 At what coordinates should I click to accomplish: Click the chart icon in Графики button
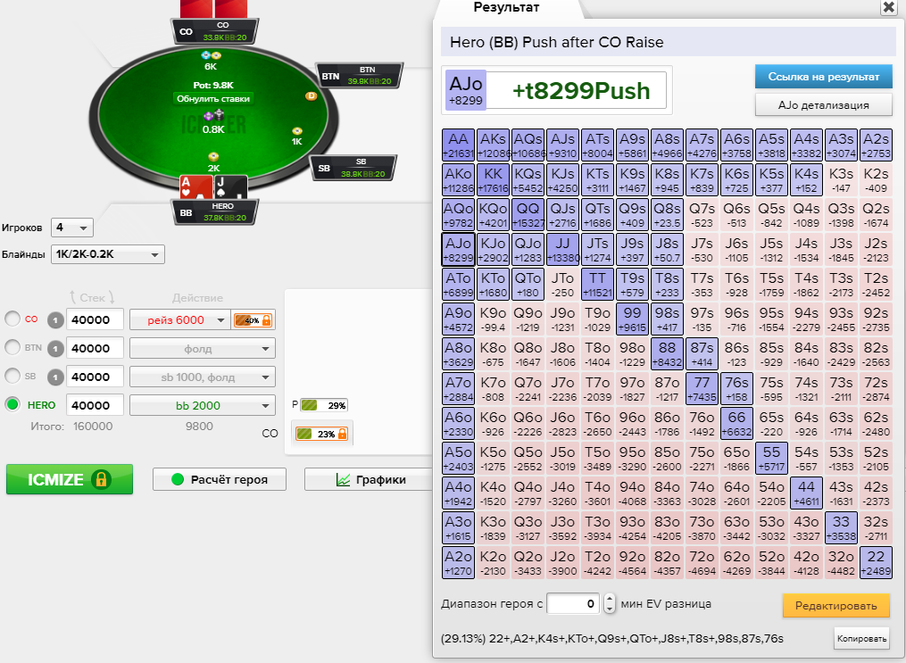[x=344, y=479]
